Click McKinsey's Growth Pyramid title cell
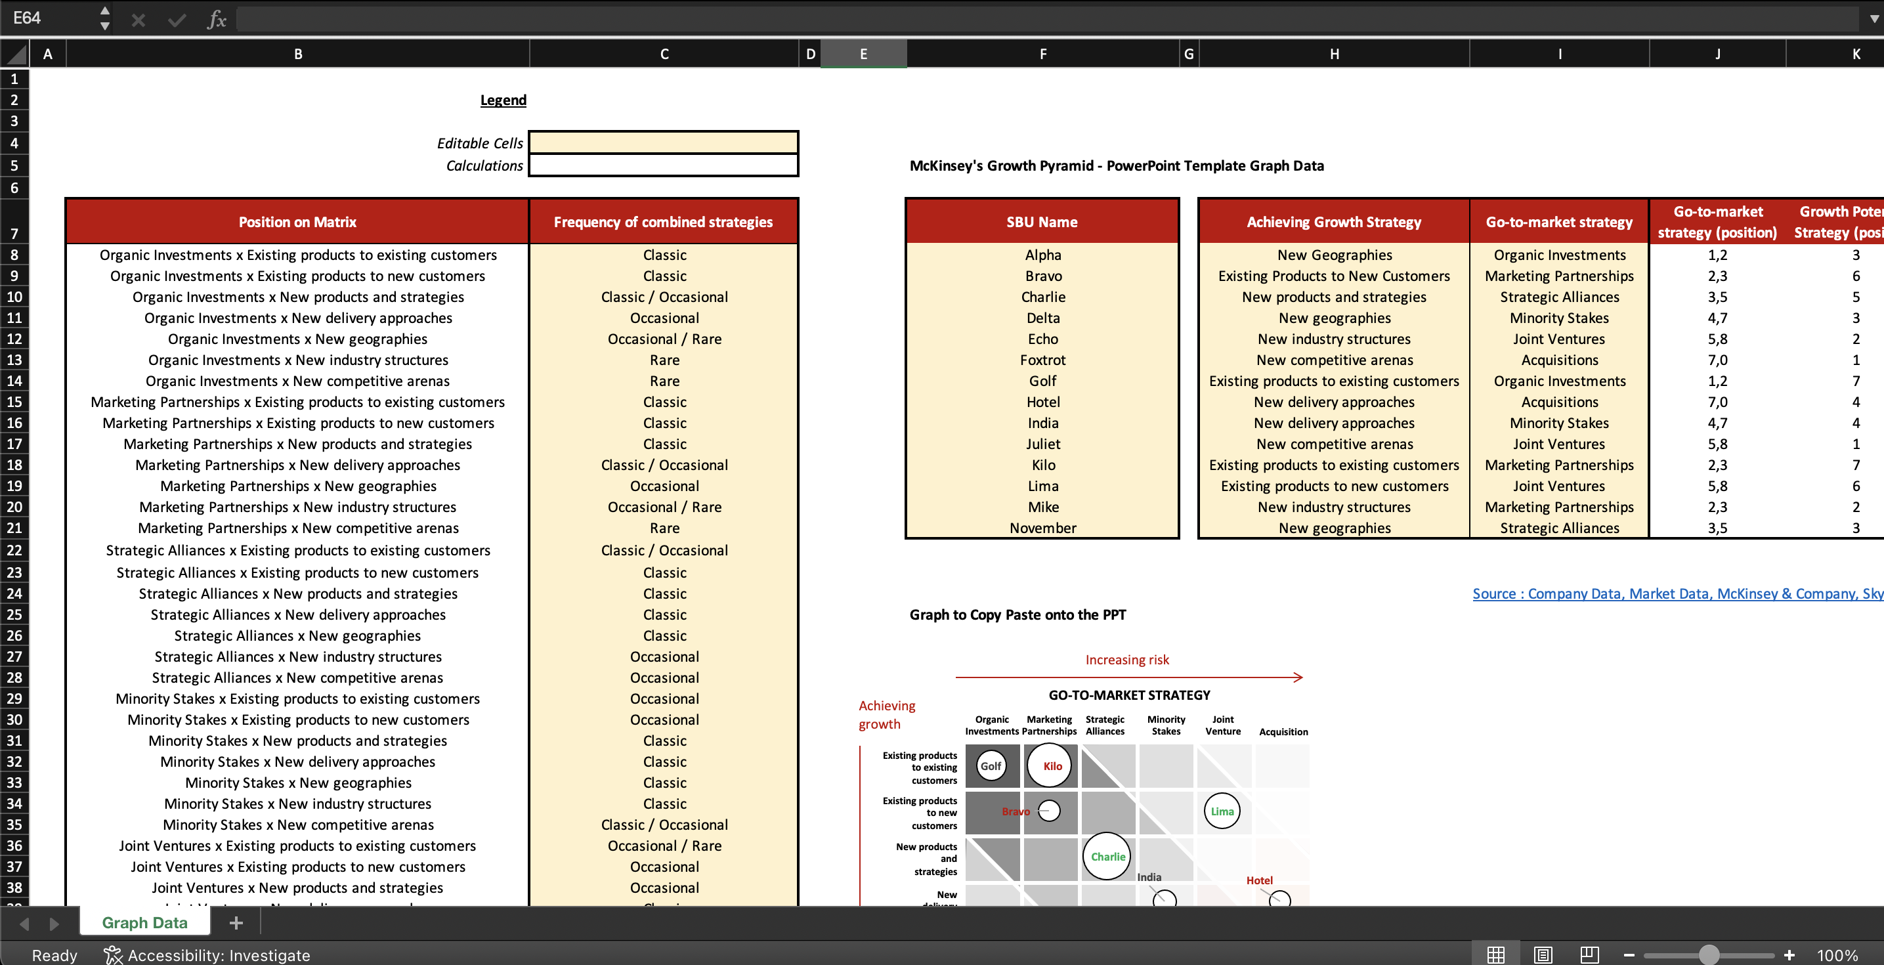 [x=1117, y=165]
